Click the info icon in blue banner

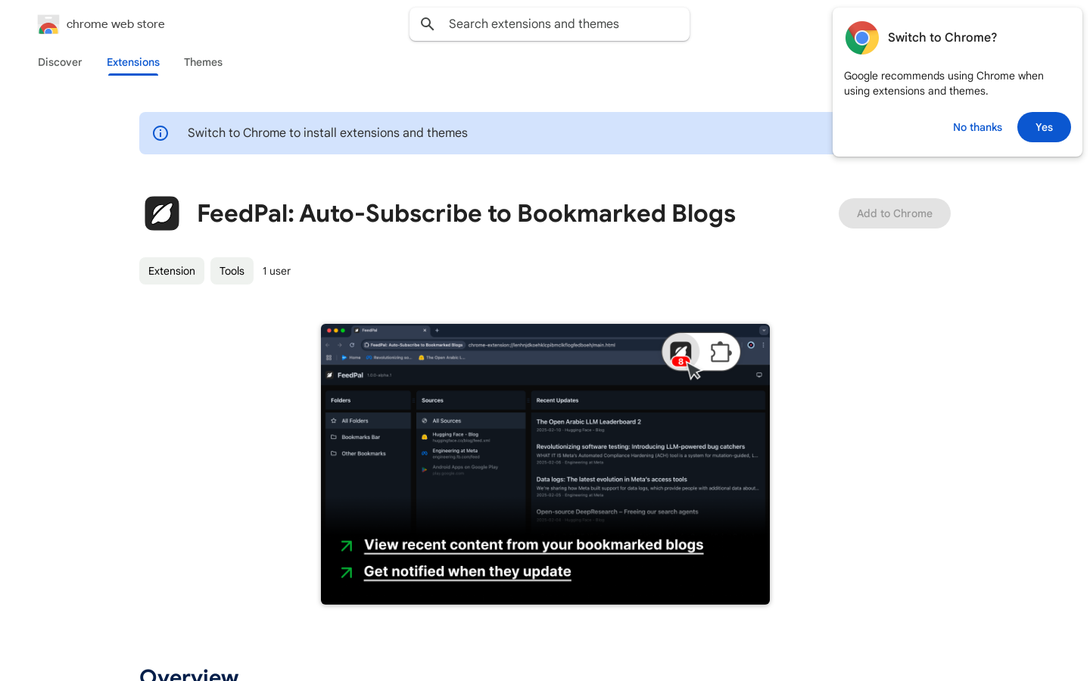coord(160,133)
